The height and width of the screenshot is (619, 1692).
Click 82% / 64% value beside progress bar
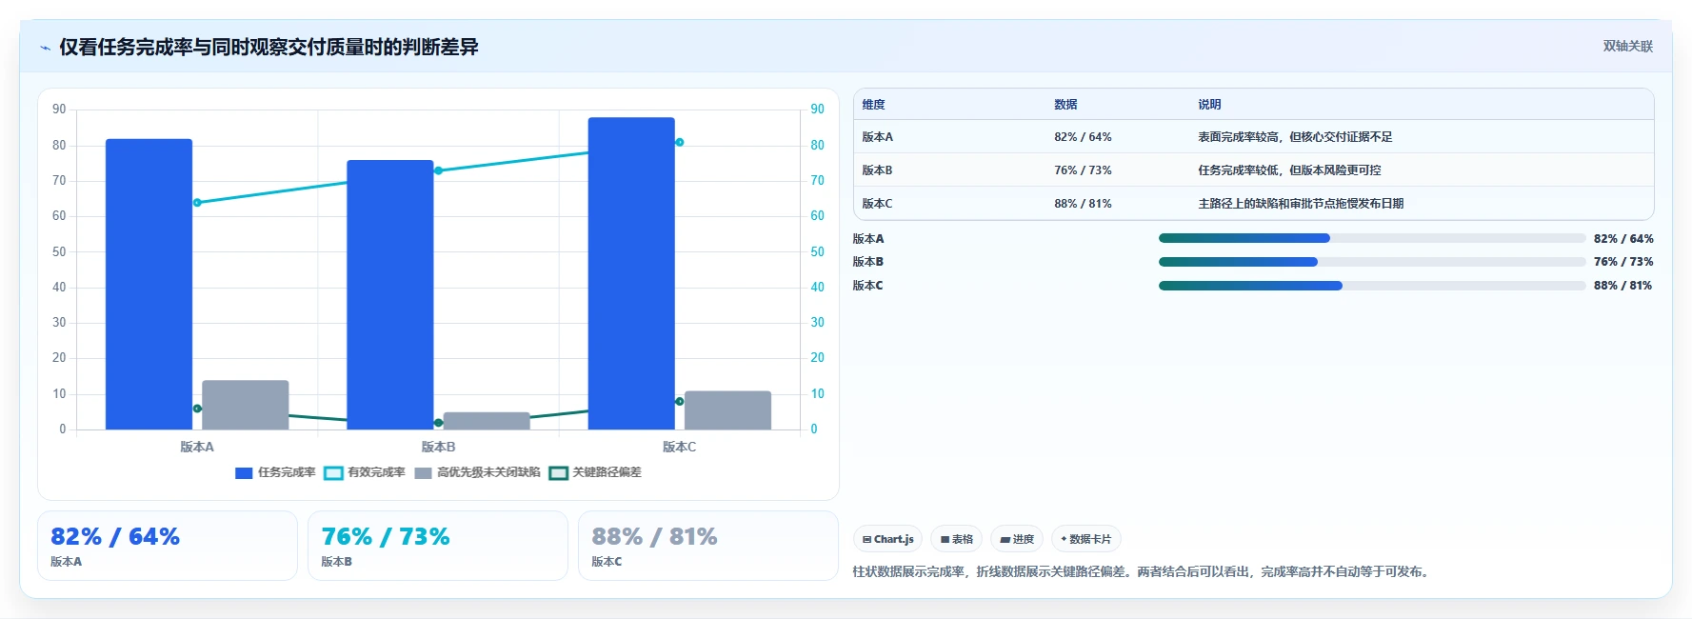[1623, 239]
